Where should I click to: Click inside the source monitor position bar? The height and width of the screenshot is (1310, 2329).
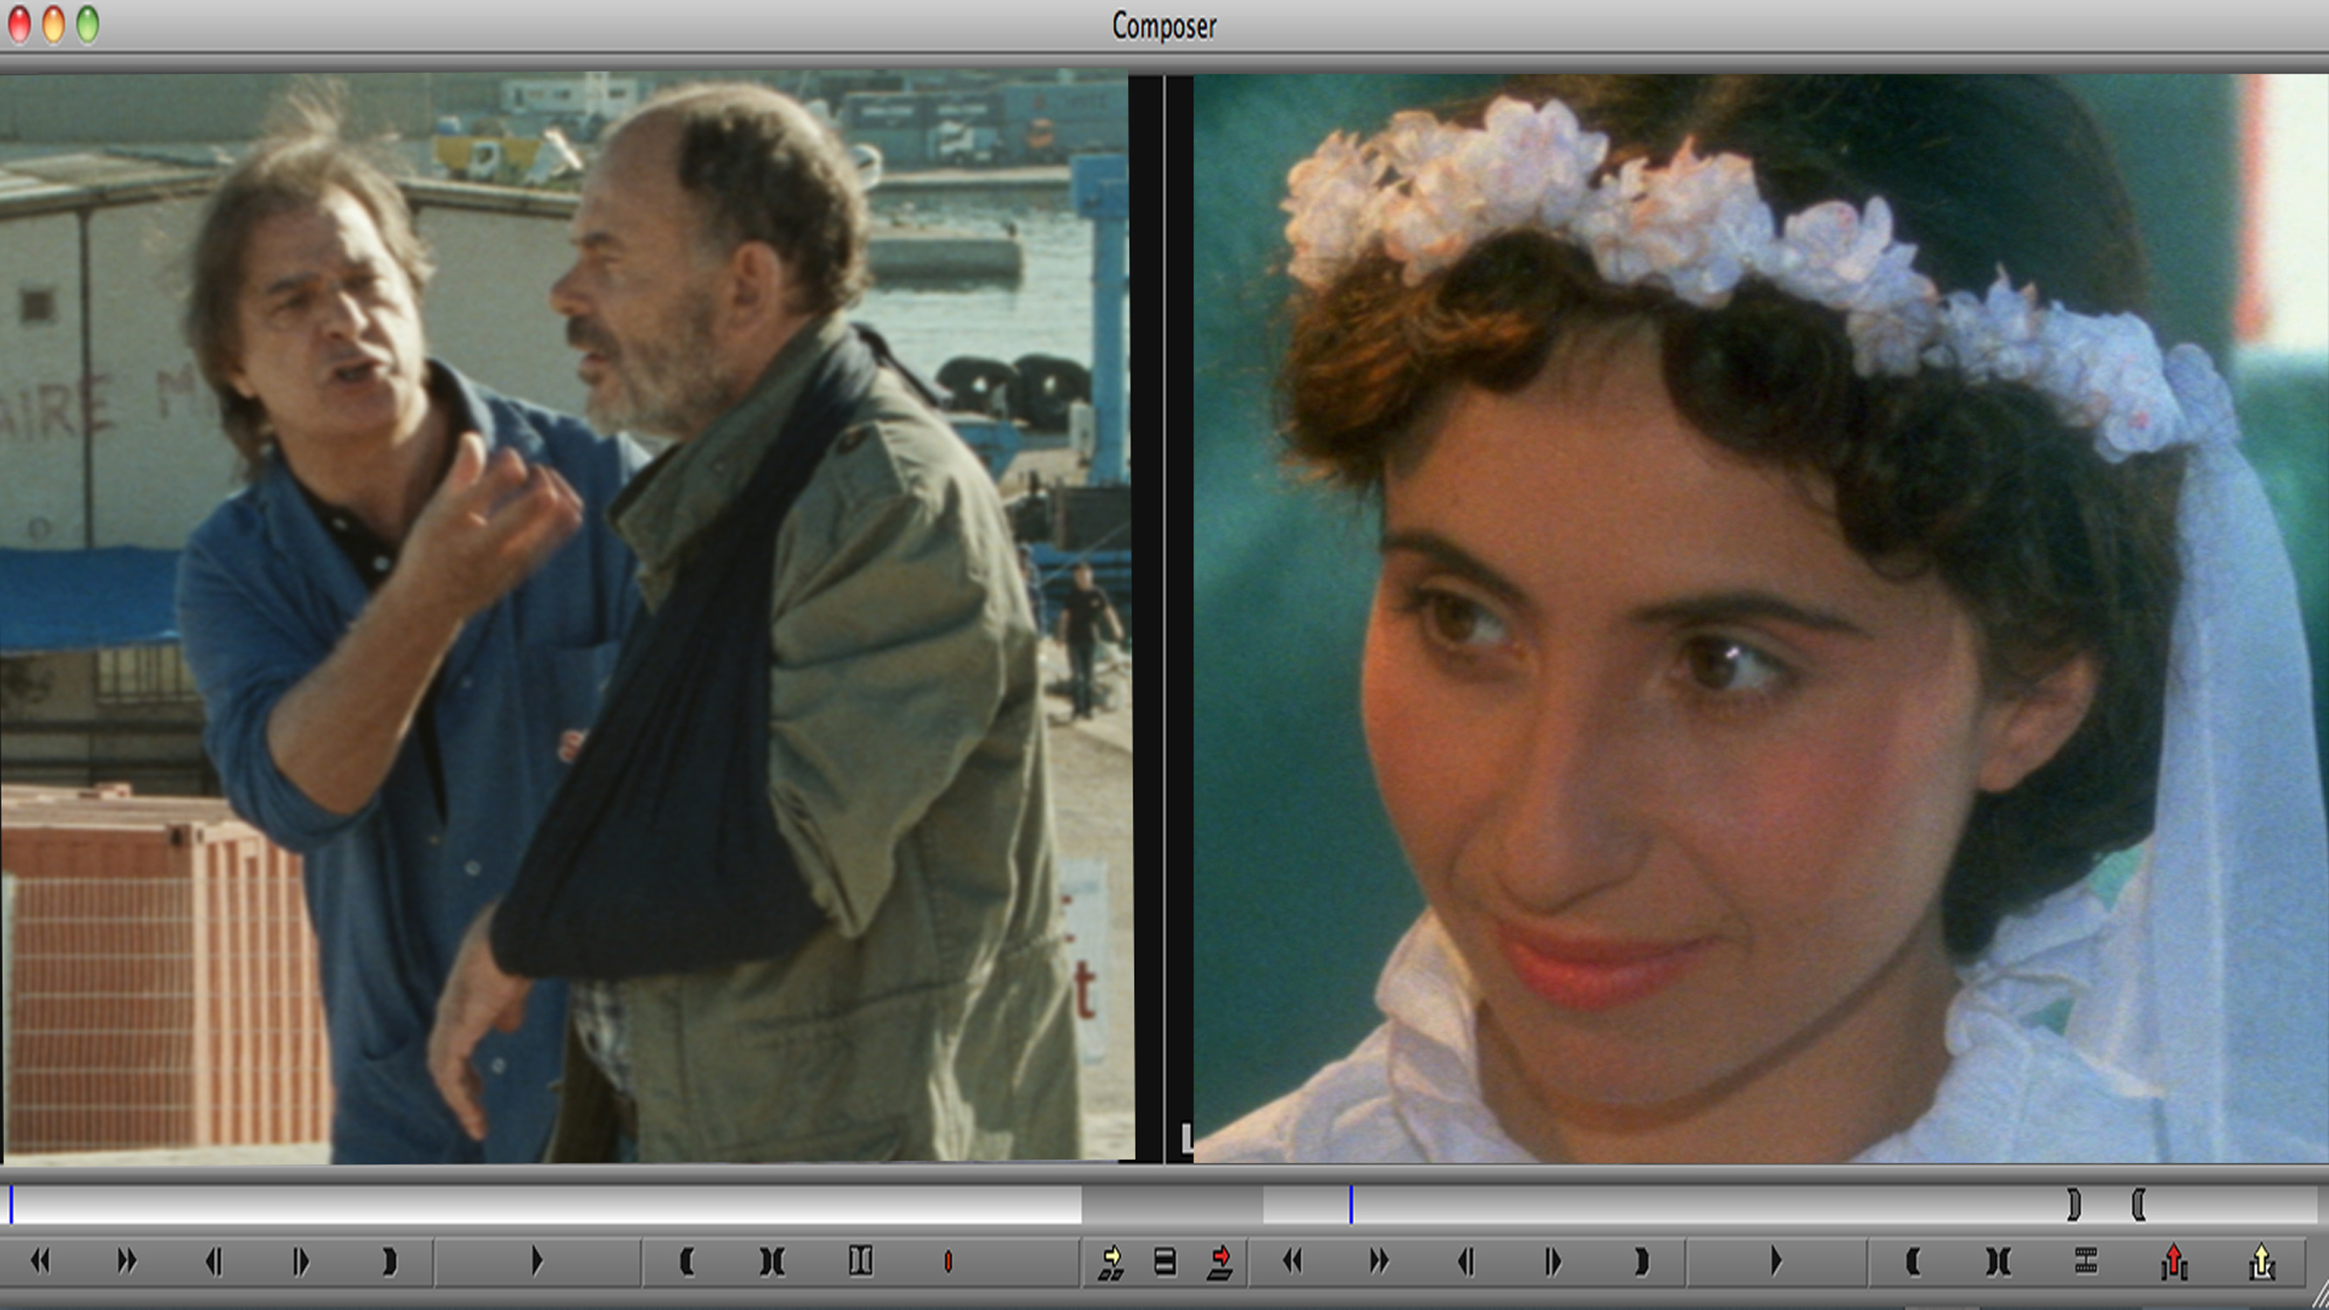tap(543, 1204)
